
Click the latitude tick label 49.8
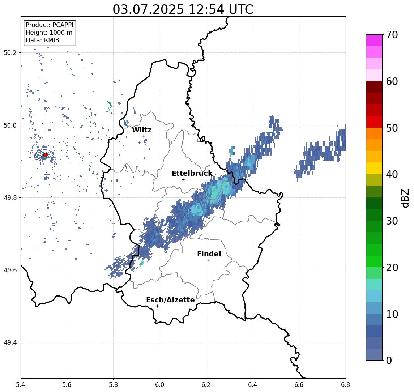[10, 197]
